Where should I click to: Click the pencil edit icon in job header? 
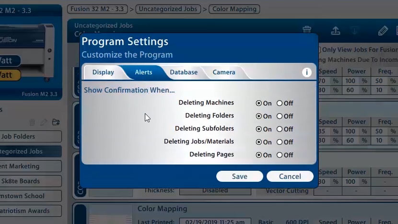pyautogui.click(x=383, y=31)
